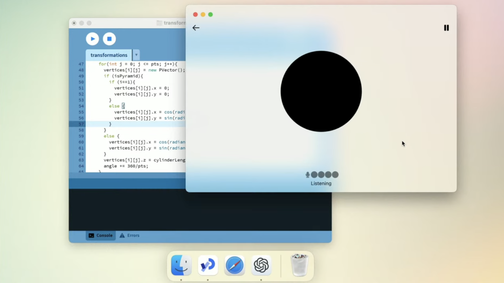Image resolution: width=504 pixels, height=283 pixels.
Task: Click the microphone icon beside the voice meter
Action: click(x=307, y=175)
